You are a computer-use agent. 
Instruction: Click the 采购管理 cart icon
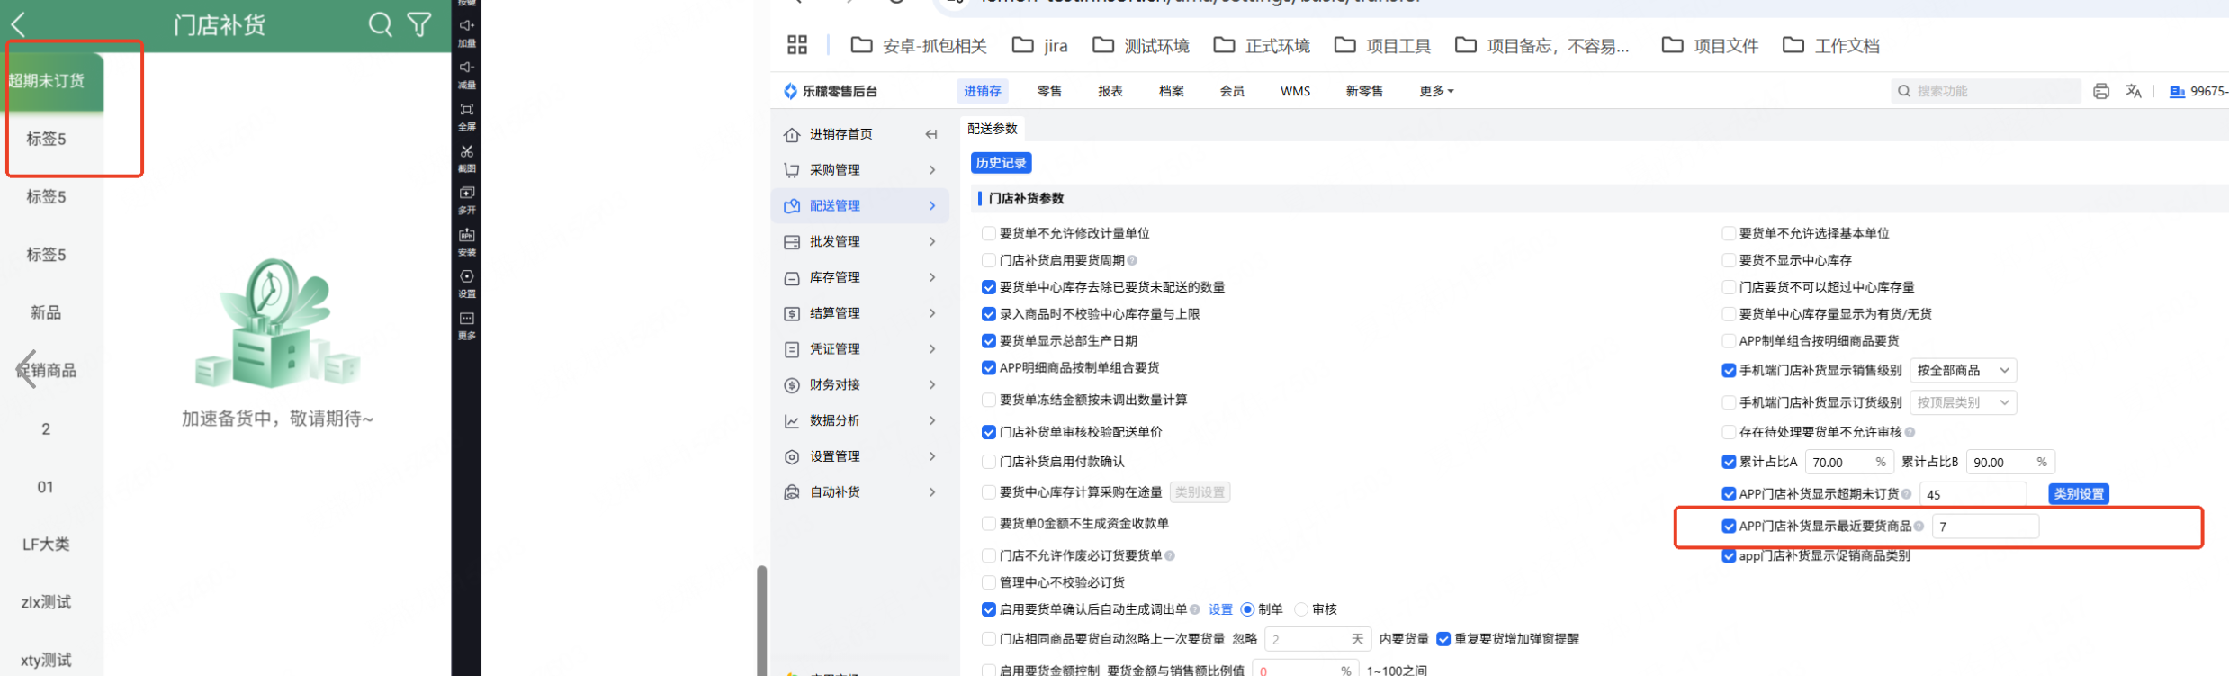[x=792, y=170]
